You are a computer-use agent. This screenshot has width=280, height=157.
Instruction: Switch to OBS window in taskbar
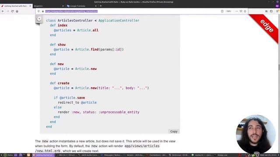tap(66, 155)
